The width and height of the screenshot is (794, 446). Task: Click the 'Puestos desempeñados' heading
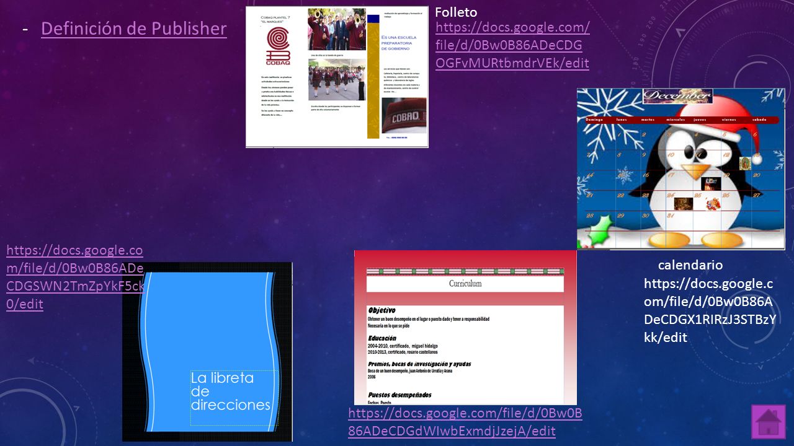pos(399,395)
